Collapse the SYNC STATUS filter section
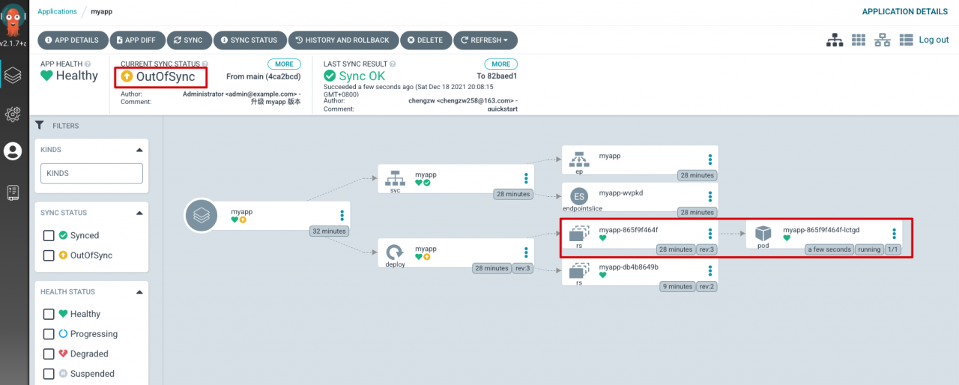Viewport: 959px width, 385px height. [x=139, y=213]
